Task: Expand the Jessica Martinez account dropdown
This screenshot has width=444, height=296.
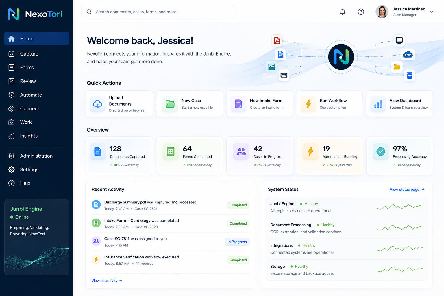Action: click(x=432, y=12)
